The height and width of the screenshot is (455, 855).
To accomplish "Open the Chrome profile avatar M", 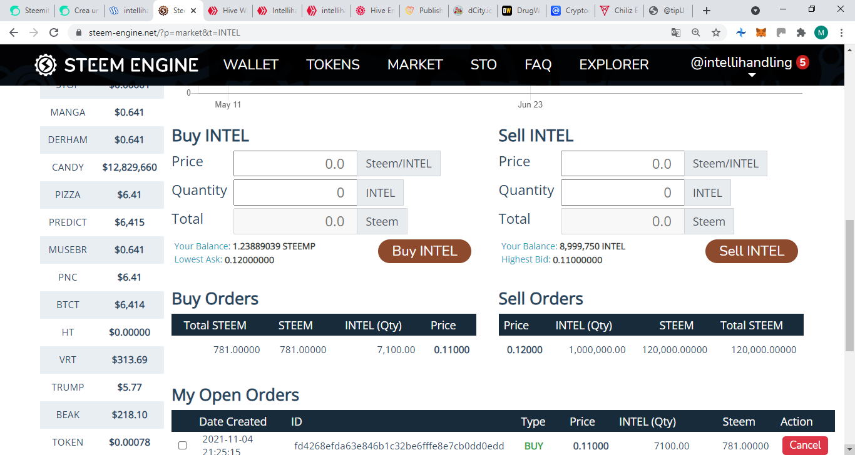I will (821, 32).
